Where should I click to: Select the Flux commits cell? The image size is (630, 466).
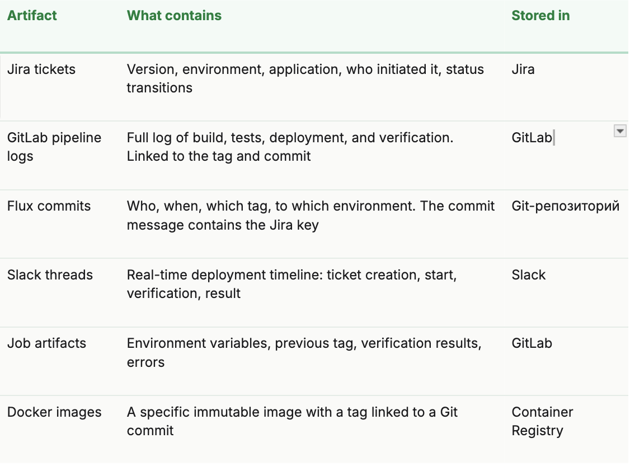[49, 206]
